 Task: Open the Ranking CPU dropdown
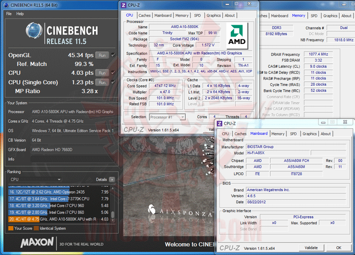click(35, 180)
